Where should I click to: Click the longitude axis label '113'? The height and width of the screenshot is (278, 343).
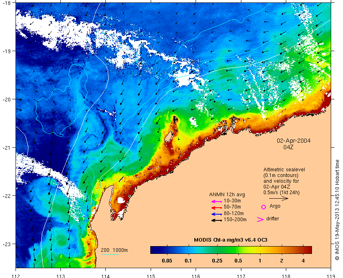pyautogui.click(x=60, y=276)
